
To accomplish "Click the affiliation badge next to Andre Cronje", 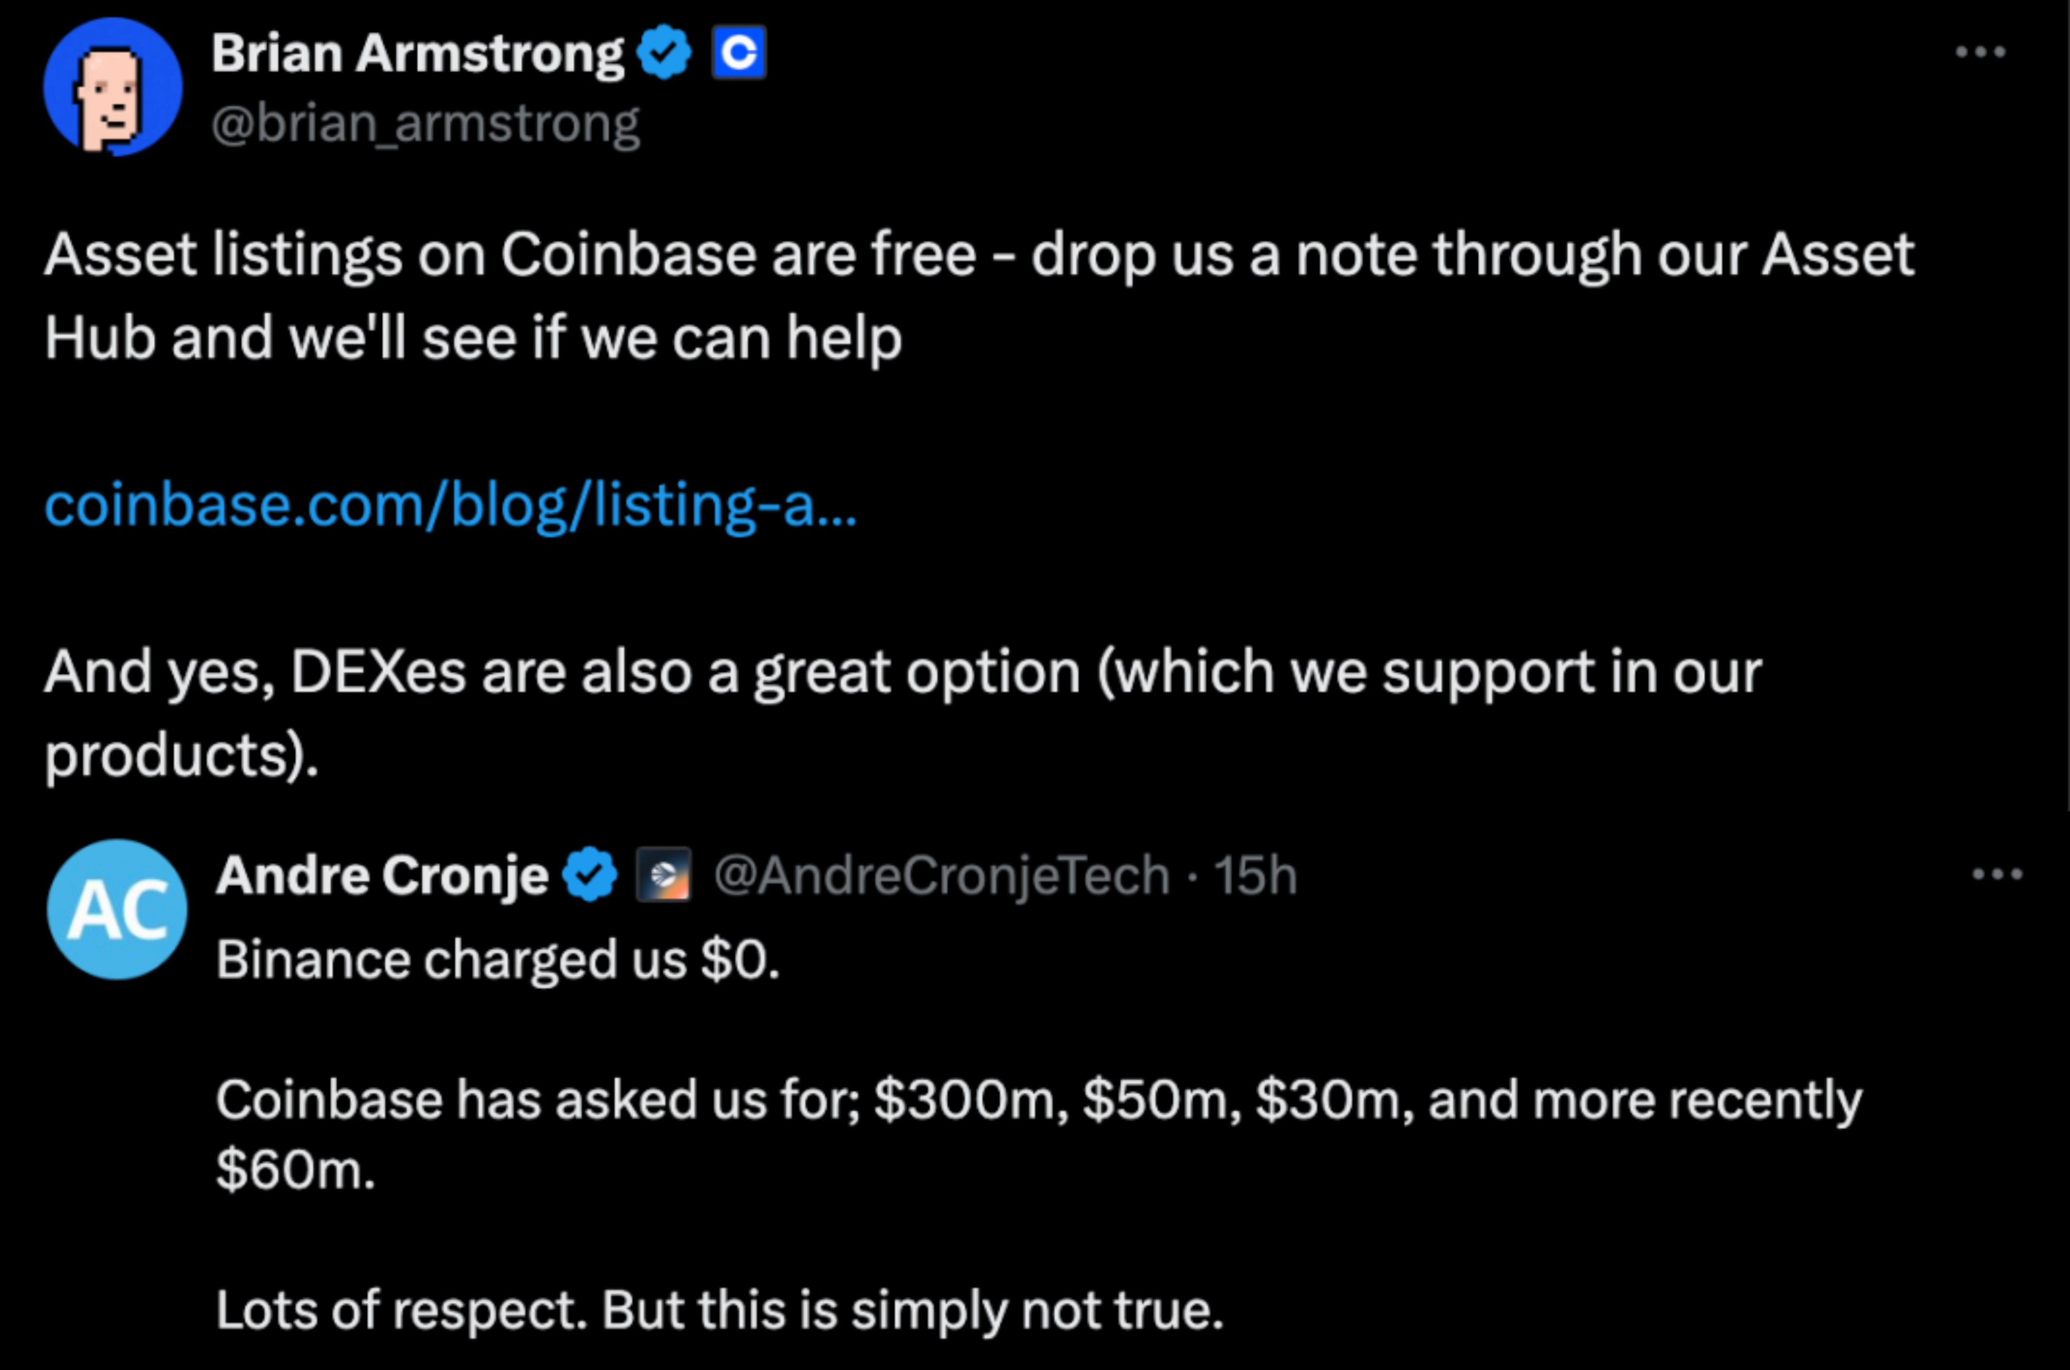I will 663,875.
